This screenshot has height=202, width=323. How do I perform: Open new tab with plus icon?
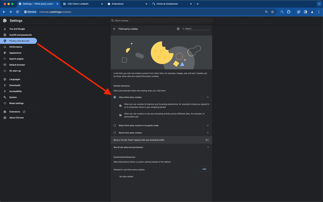click(x=198, y=4)
